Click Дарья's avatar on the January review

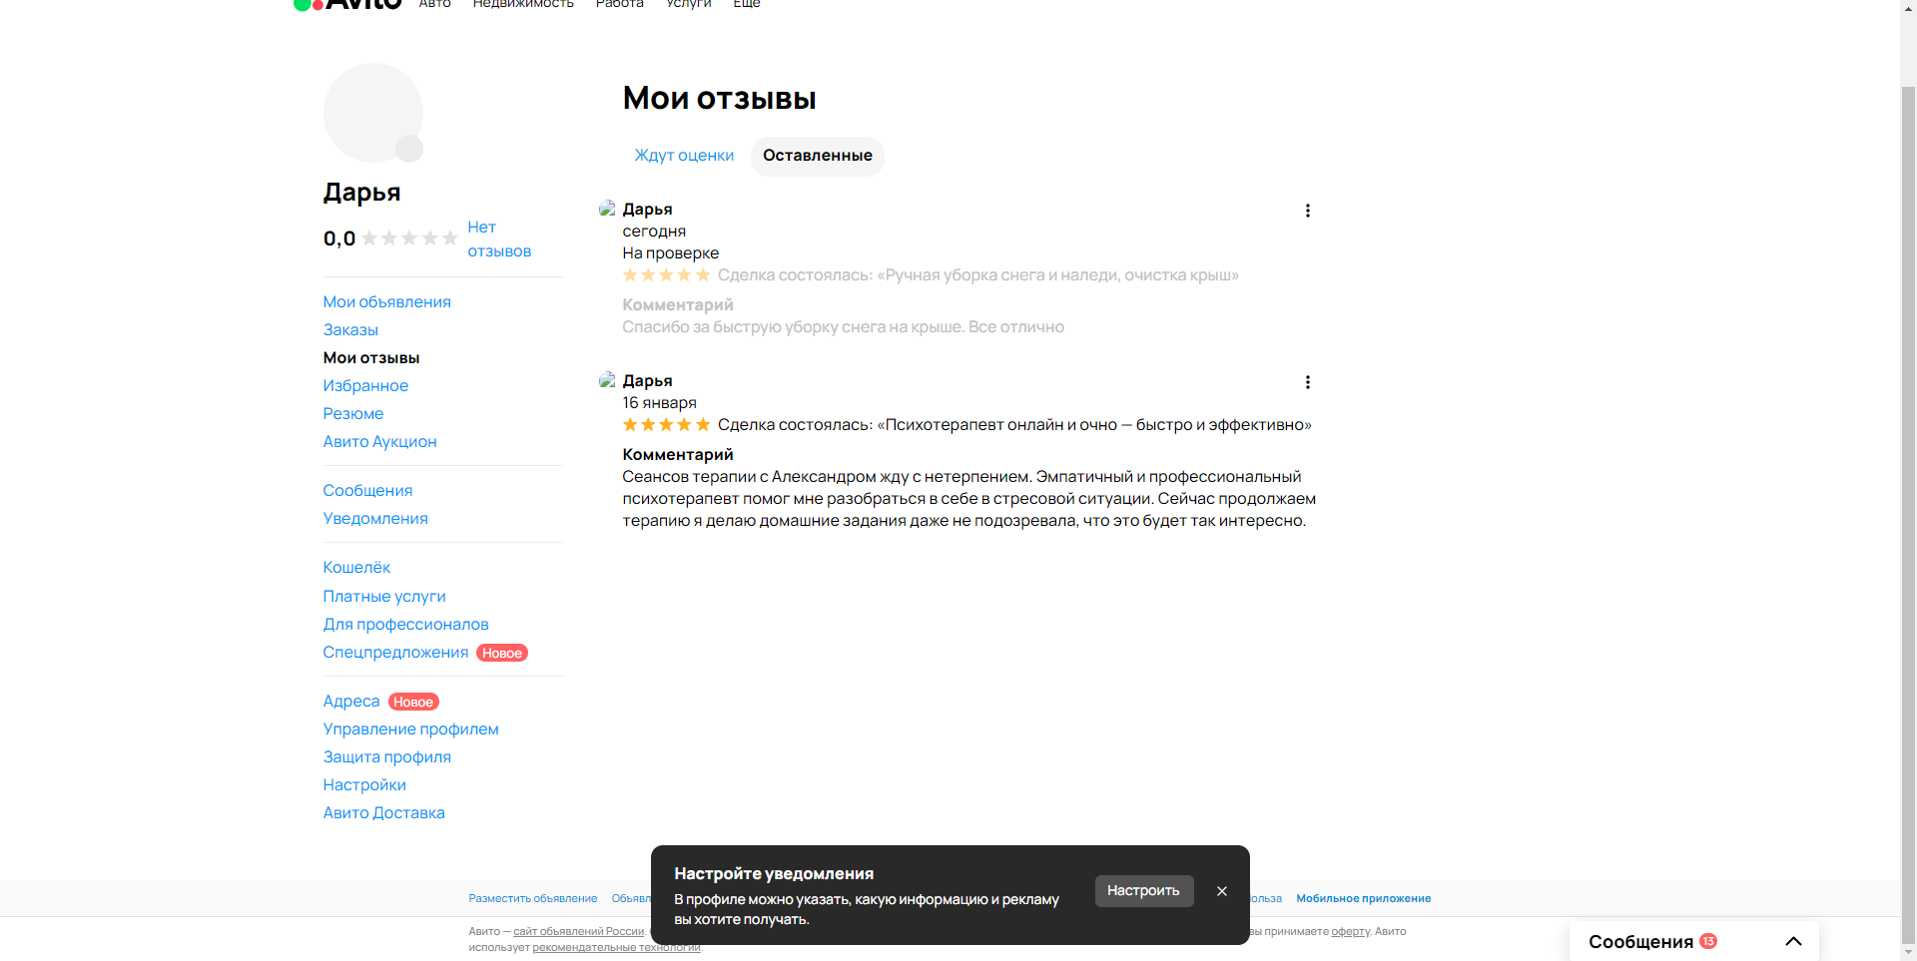pos(606,380)
